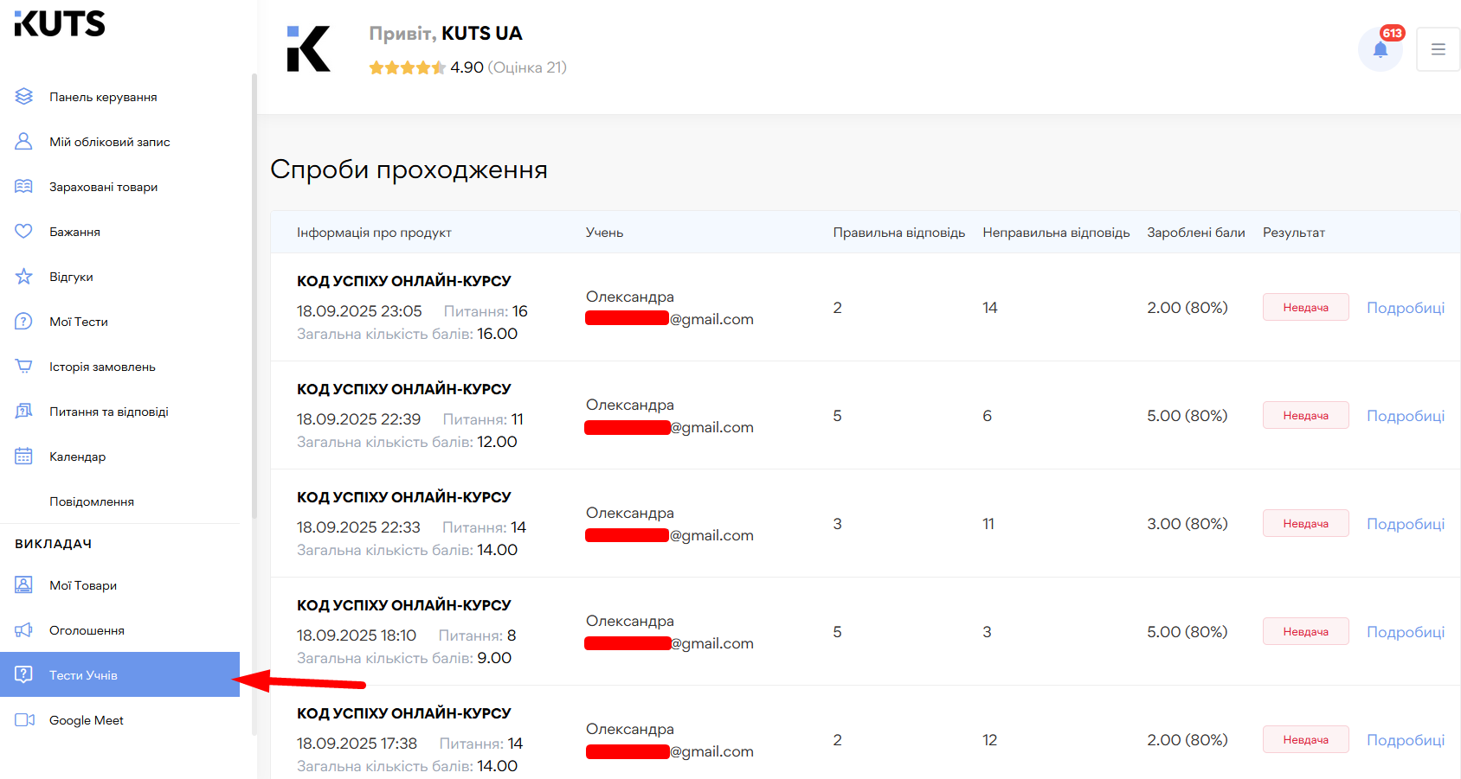This screenshot has width=1461, height=779.
Task: Open Подробиці for the 23:05 attempt
Action: point(1406,307)
